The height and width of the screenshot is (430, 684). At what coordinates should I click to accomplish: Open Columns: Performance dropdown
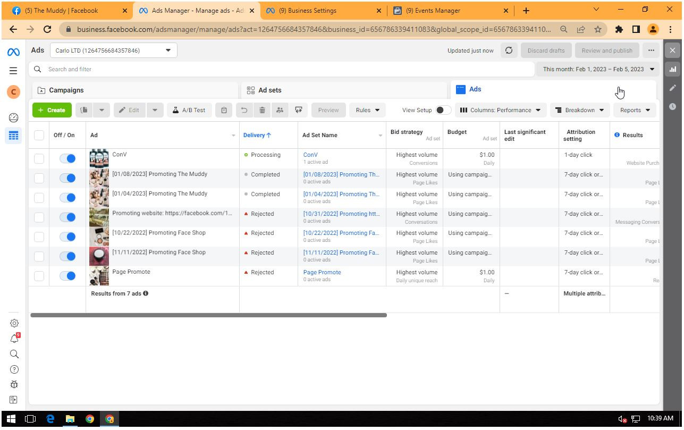pyautogui.click(x=501, y=110)
